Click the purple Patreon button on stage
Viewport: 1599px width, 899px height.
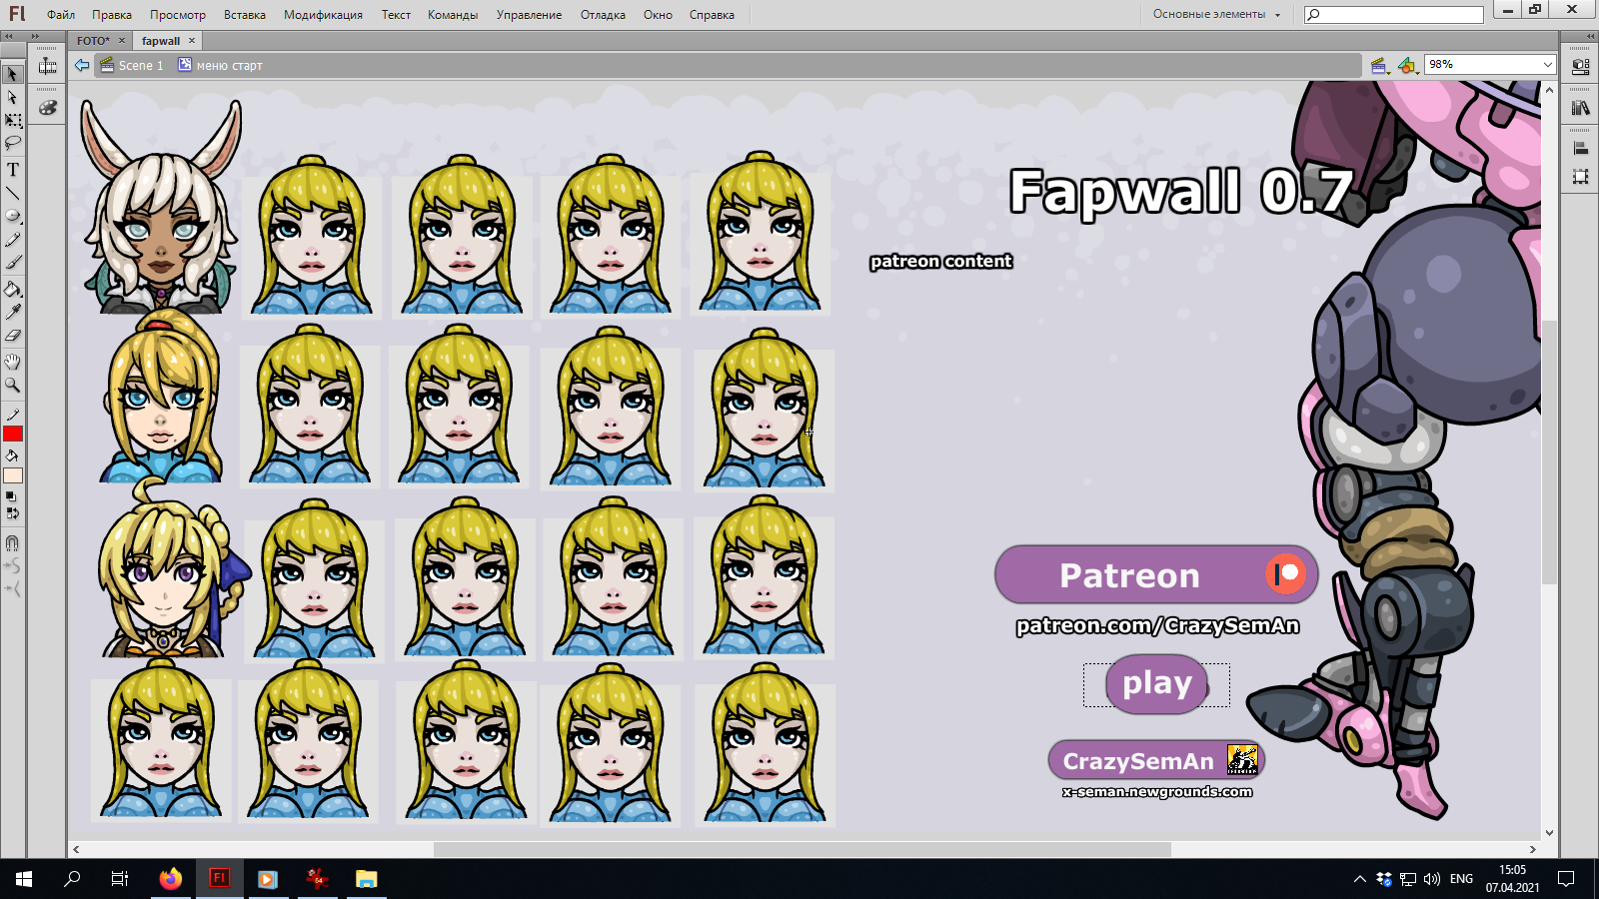[1156, 575]
